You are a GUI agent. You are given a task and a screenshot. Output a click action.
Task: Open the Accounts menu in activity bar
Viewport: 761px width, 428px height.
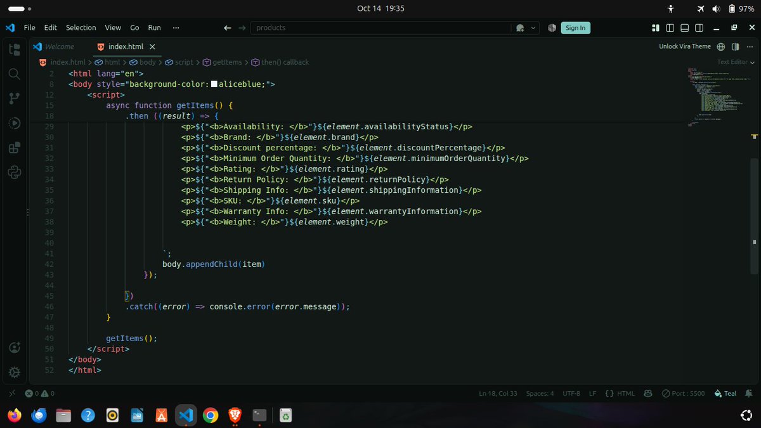[14, 347]
